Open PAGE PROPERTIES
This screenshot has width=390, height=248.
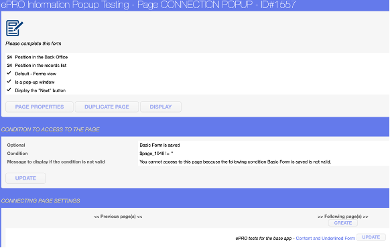40,107
